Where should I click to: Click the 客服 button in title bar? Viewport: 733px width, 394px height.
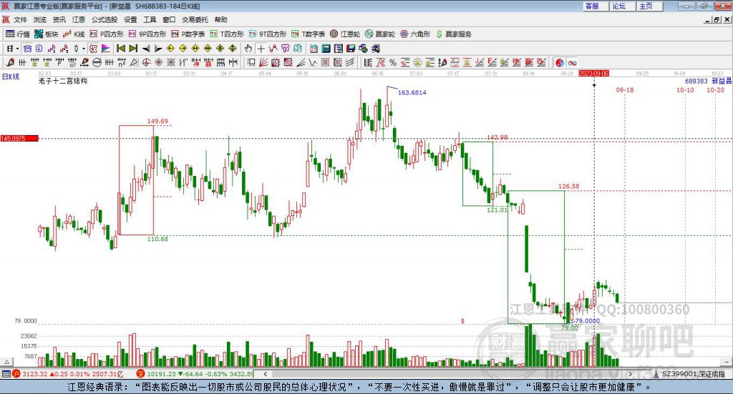596,6
